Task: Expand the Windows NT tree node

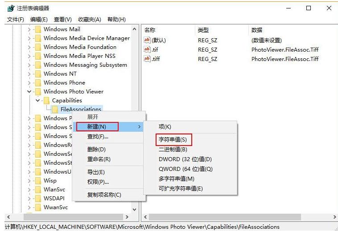Action: click(x=29, y=74)
